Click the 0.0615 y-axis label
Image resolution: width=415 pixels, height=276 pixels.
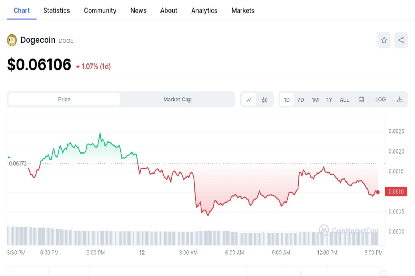click(x=396, y=171)
